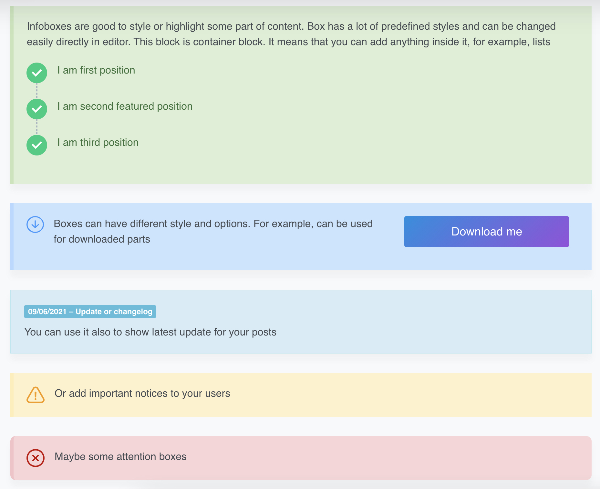Click the orange warning triangle icon
Viewport: 600px width, 489px height.
tap(36, 395)
